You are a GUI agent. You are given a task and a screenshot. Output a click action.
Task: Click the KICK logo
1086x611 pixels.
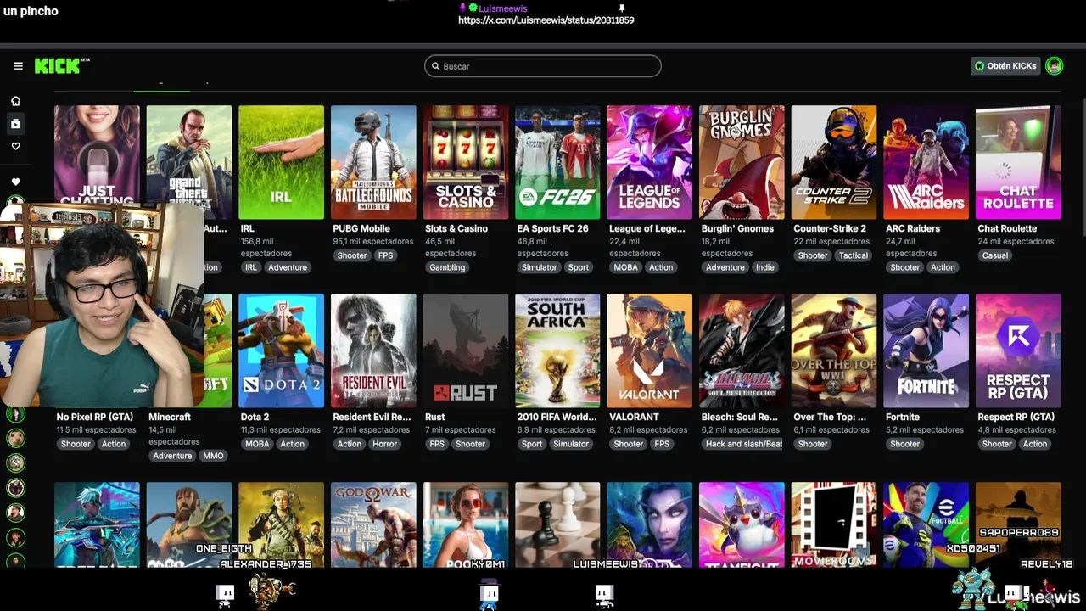click(x=62, y=66)
